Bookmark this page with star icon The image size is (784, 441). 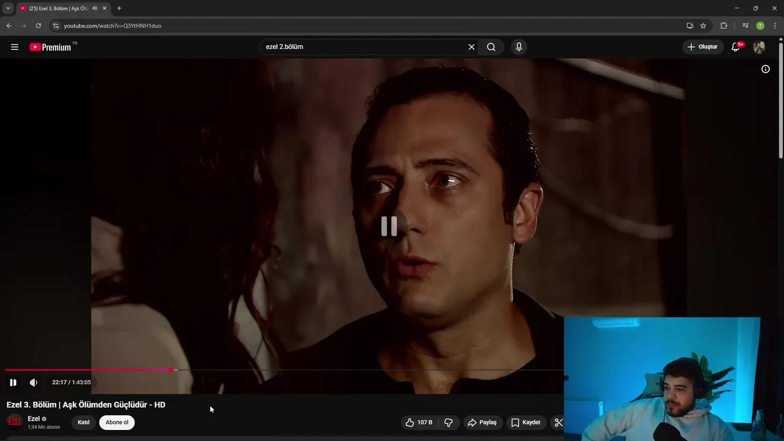tap(703, 26)
